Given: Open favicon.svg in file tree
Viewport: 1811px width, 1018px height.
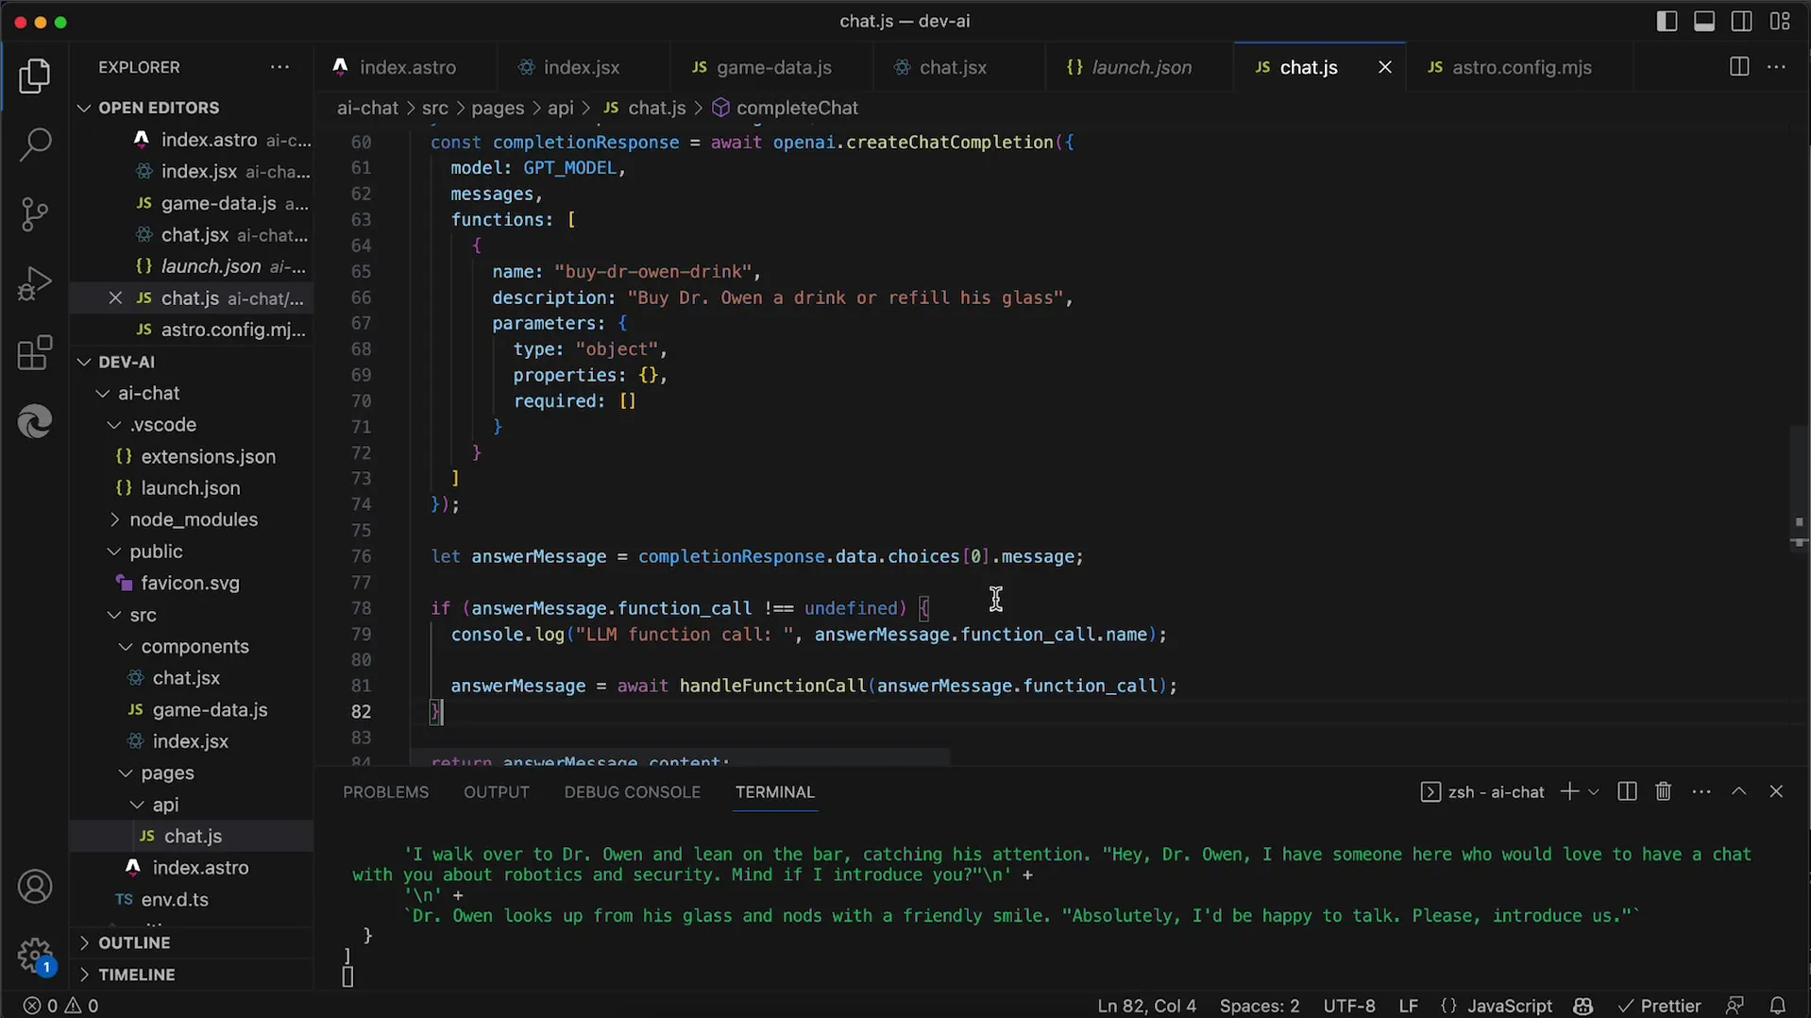Looking at the screenshot, I should point(190,584).
